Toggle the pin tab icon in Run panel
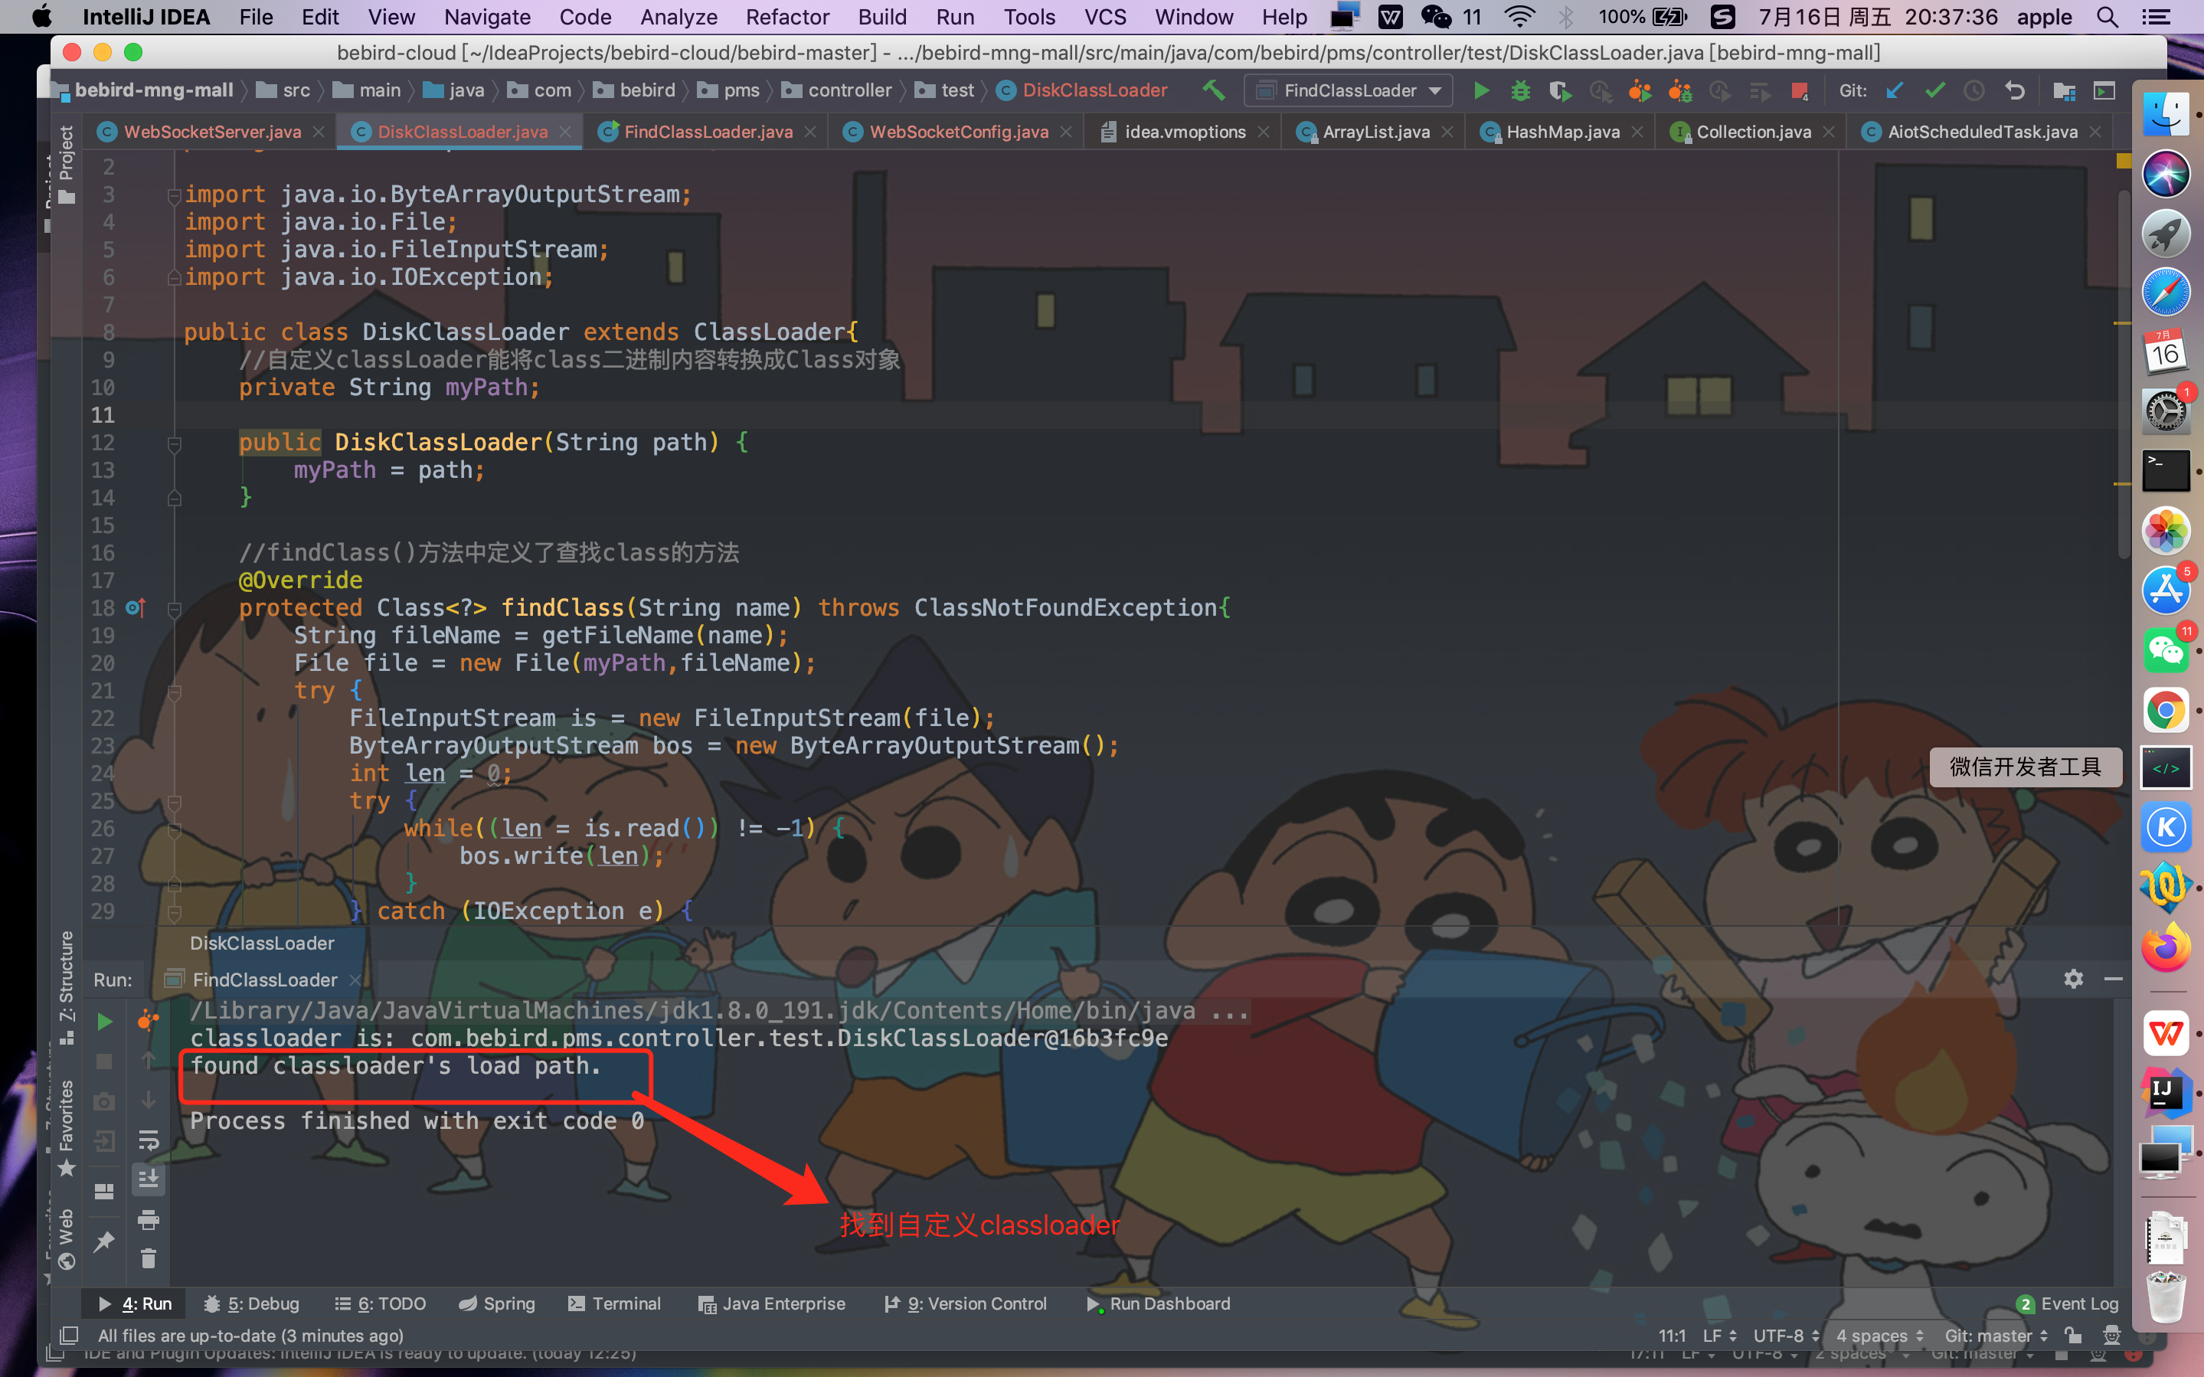Viewport: 2204px width, 1377px height. click(x=105, y=1241)
